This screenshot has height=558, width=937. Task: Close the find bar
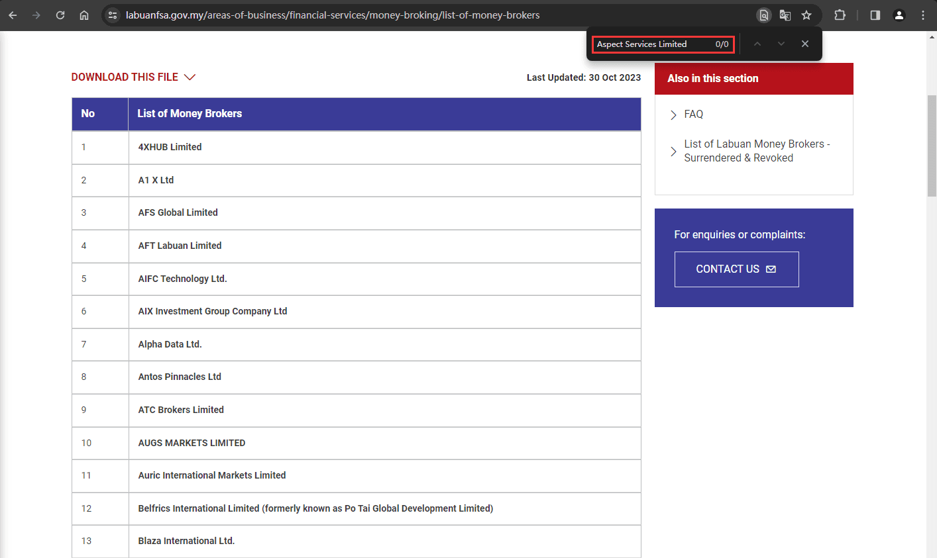pyautogui.click(x=805, y=44)
